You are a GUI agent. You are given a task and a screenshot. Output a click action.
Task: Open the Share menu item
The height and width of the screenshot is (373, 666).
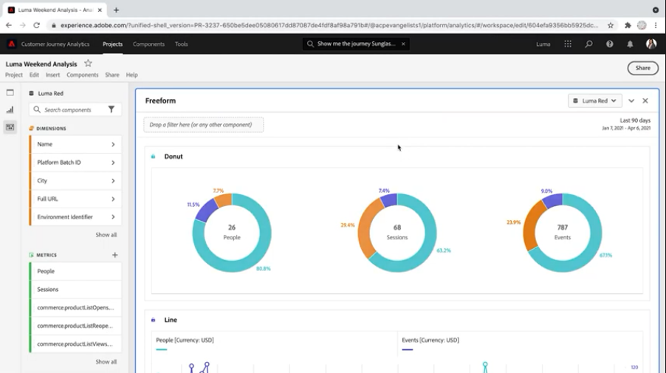(112, 75)
